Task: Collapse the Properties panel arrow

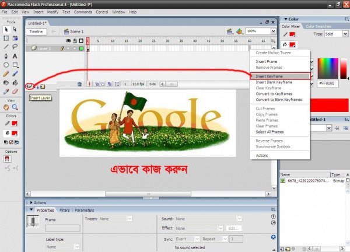Action: pos(32,210)
